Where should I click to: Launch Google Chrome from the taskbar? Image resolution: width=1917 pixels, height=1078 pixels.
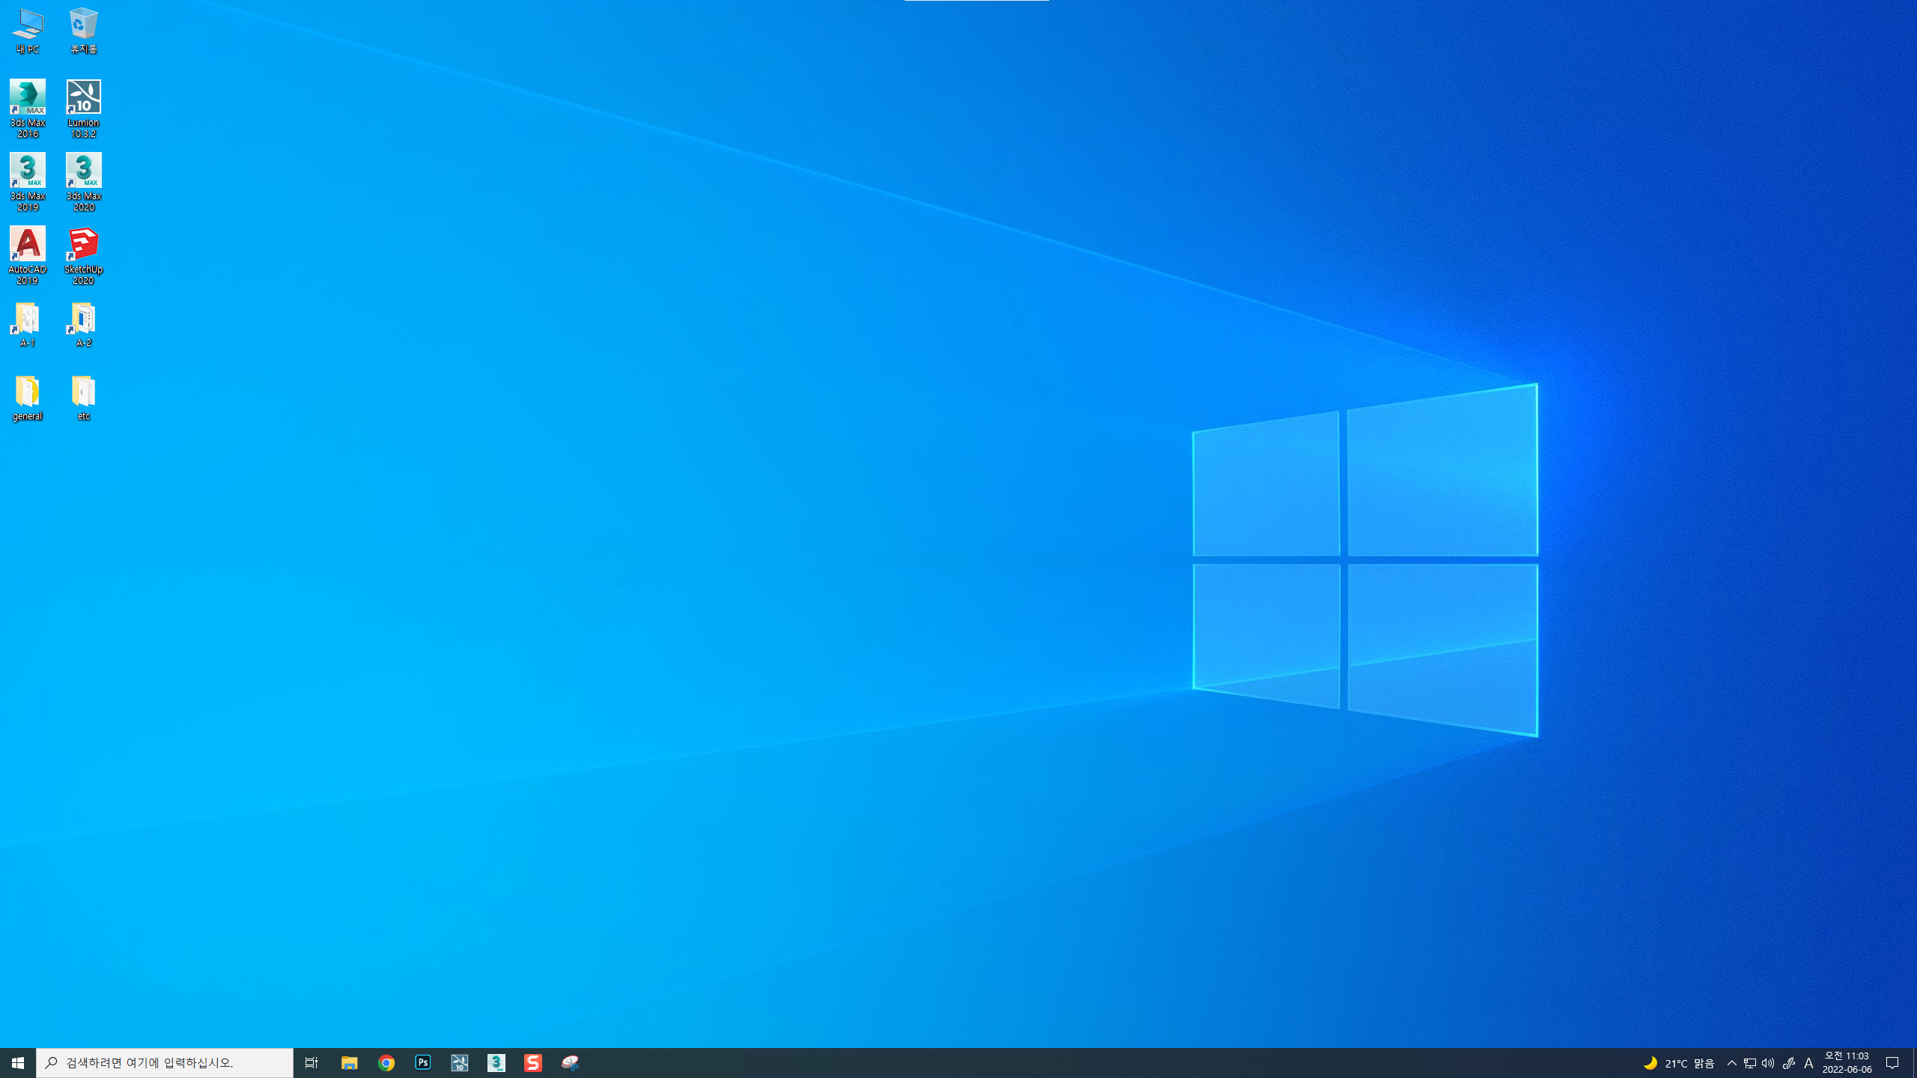(386, 1063)
